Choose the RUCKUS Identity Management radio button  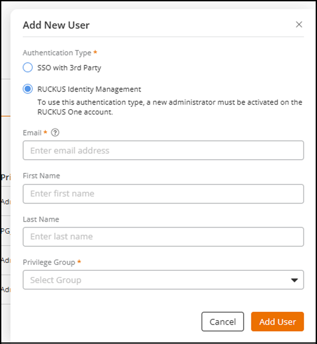[x=28, y=89]
